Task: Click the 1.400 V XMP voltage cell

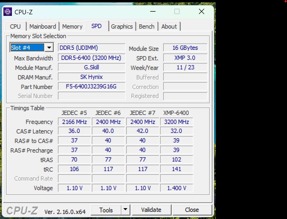Action: click(176, 188)
